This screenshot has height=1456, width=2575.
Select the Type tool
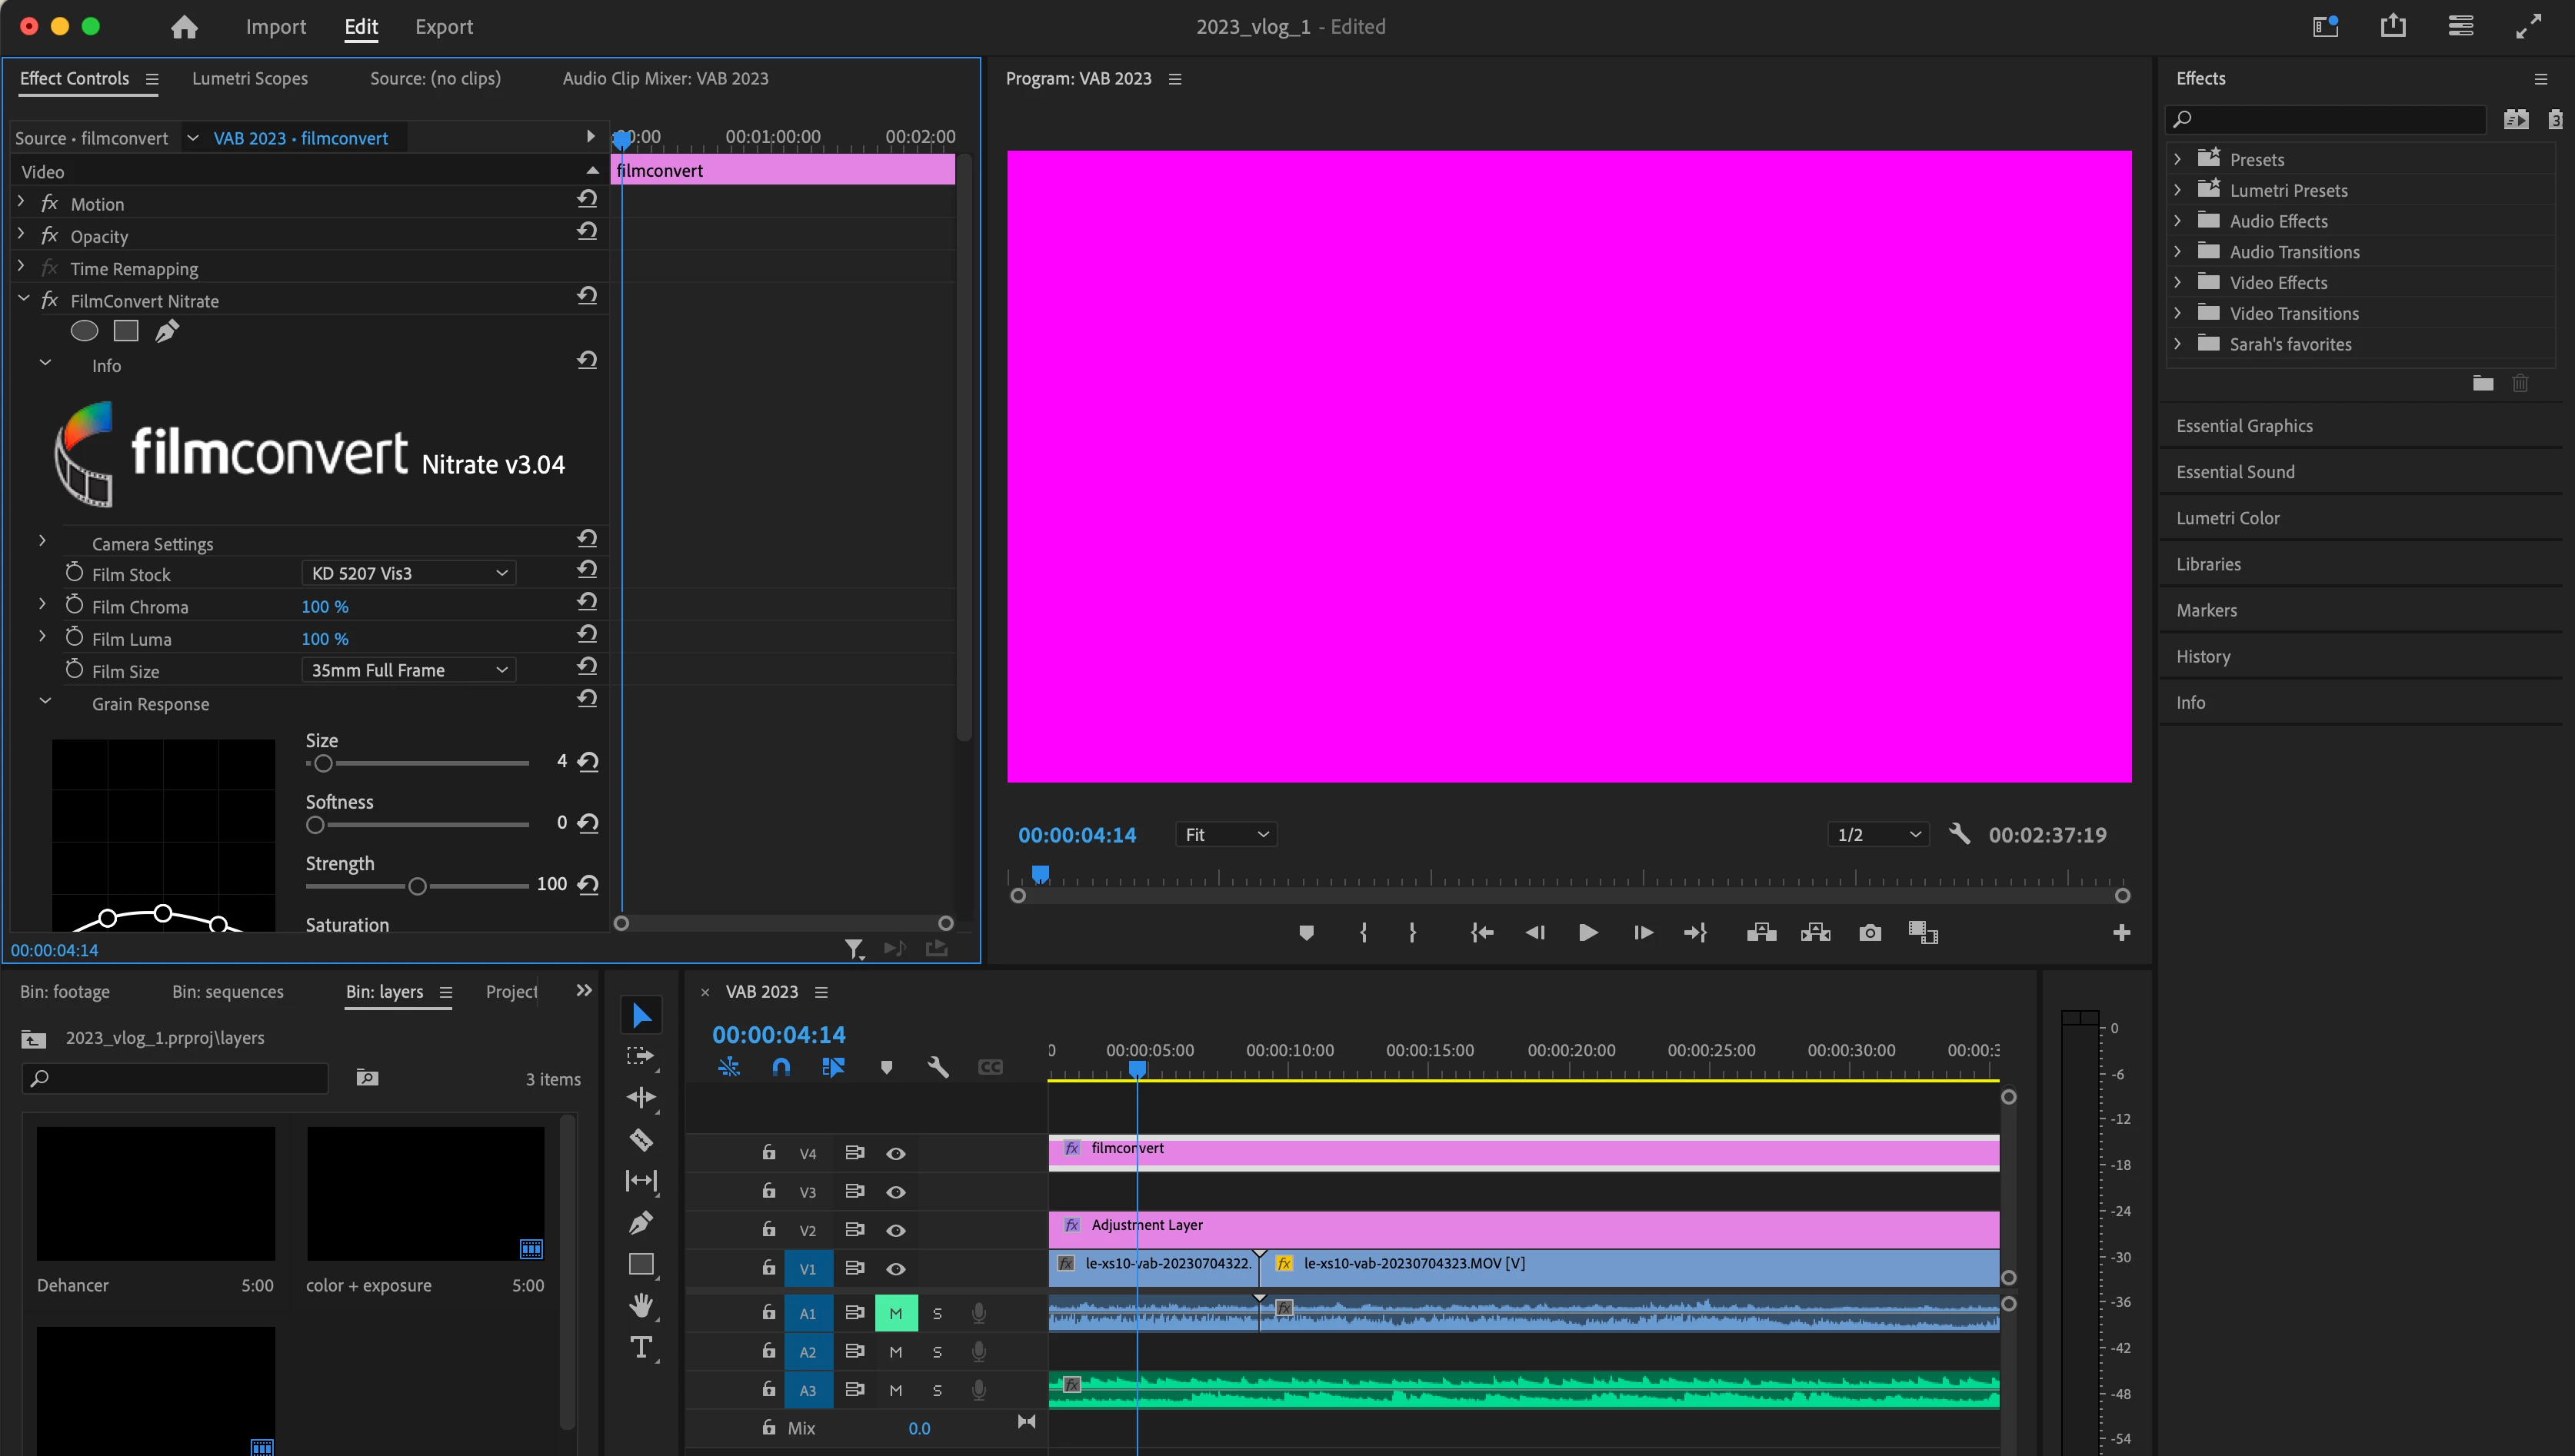tap(641, 1347)
